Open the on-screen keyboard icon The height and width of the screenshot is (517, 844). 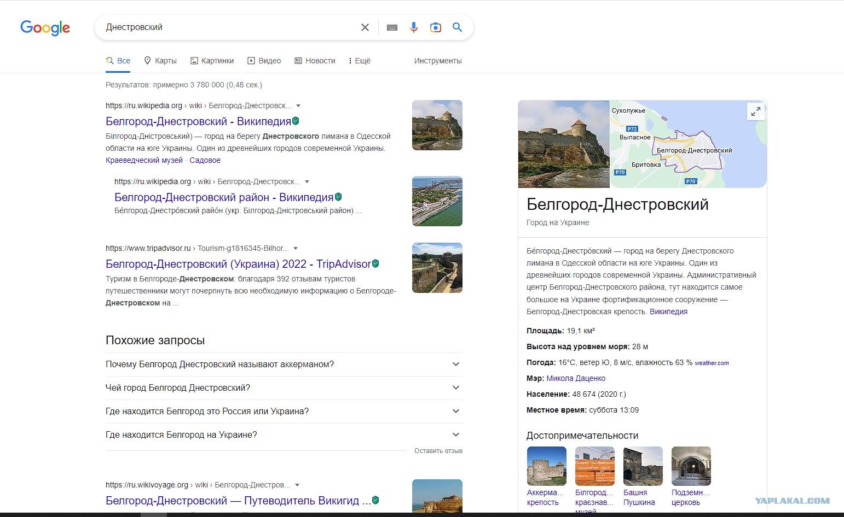point(392,27)
